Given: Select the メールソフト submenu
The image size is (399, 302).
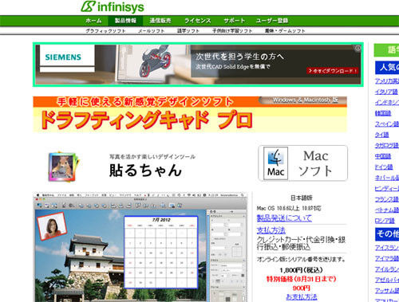Looking at the screenshot, I should (151, 31).
